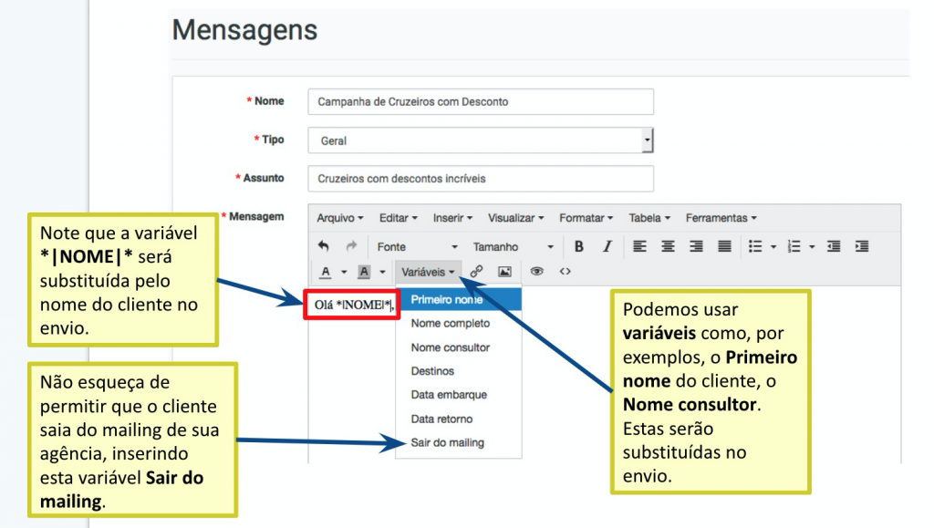The width and height of the screenshot is (934, 528).
Task: Preview message with eye icon
Action: [536, 272]
